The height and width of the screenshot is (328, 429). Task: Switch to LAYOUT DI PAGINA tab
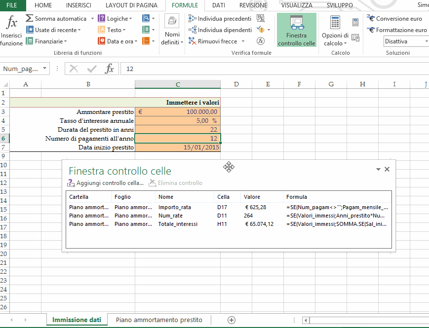pos(132,5)
